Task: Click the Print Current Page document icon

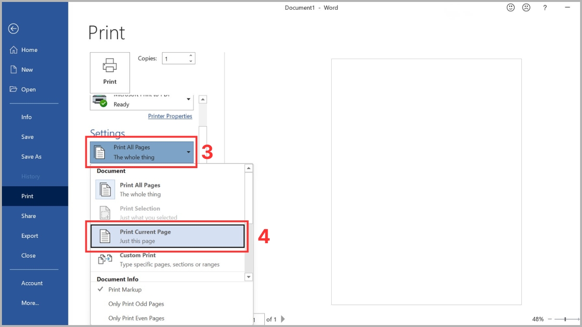Action: [105, 236]
